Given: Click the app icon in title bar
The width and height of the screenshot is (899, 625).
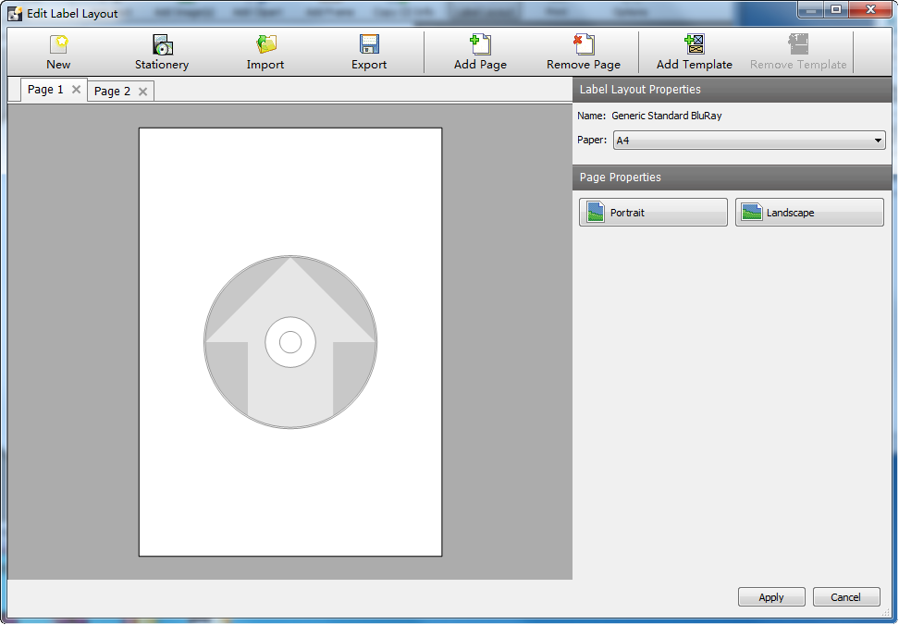Looking at the screenshot, I should [15, 14].
